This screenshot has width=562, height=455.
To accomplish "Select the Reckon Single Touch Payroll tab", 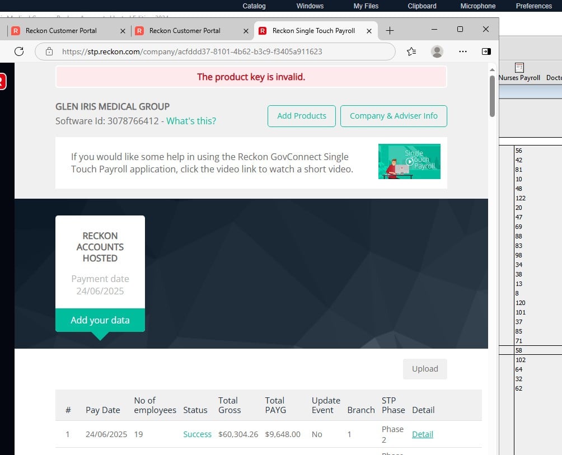I will (x=316, y=31).
